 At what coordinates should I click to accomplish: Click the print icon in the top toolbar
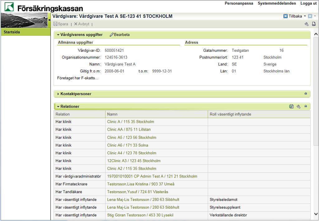(314, 24)
